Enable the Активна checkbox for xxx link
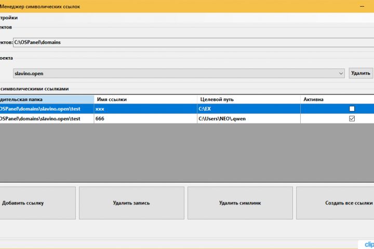This screenshot has height=249, width=374. click(352, 108)
